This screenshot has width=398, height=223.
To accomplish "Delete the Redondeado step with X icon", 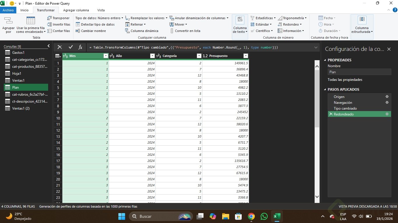I will [331, 114].
